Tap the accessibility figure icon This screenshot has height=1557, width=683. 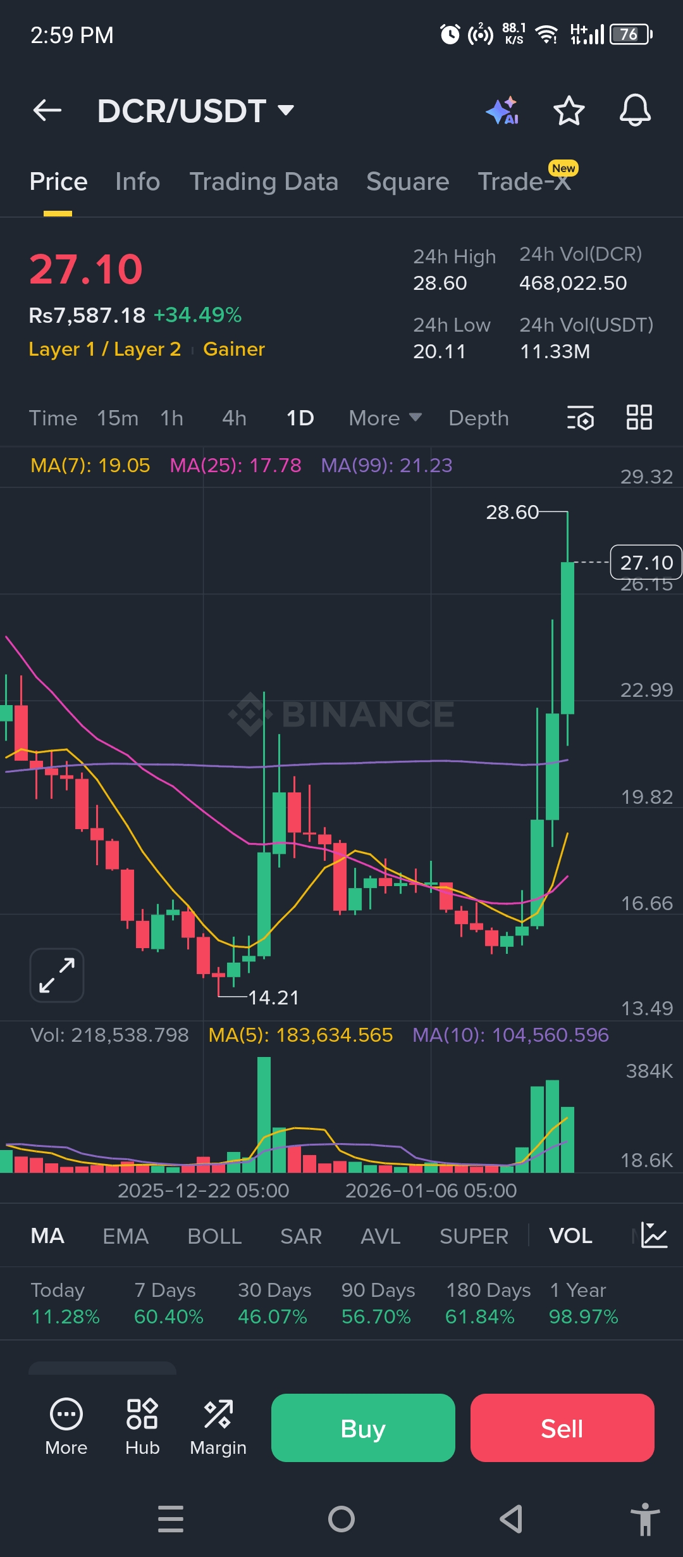[x=645, y=1519]
